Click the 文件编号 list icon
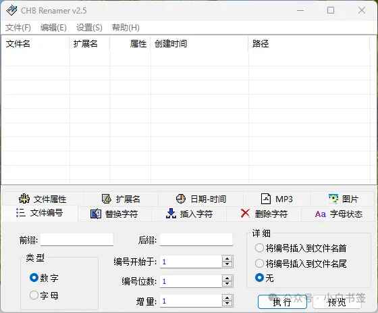 pos(21,212)
